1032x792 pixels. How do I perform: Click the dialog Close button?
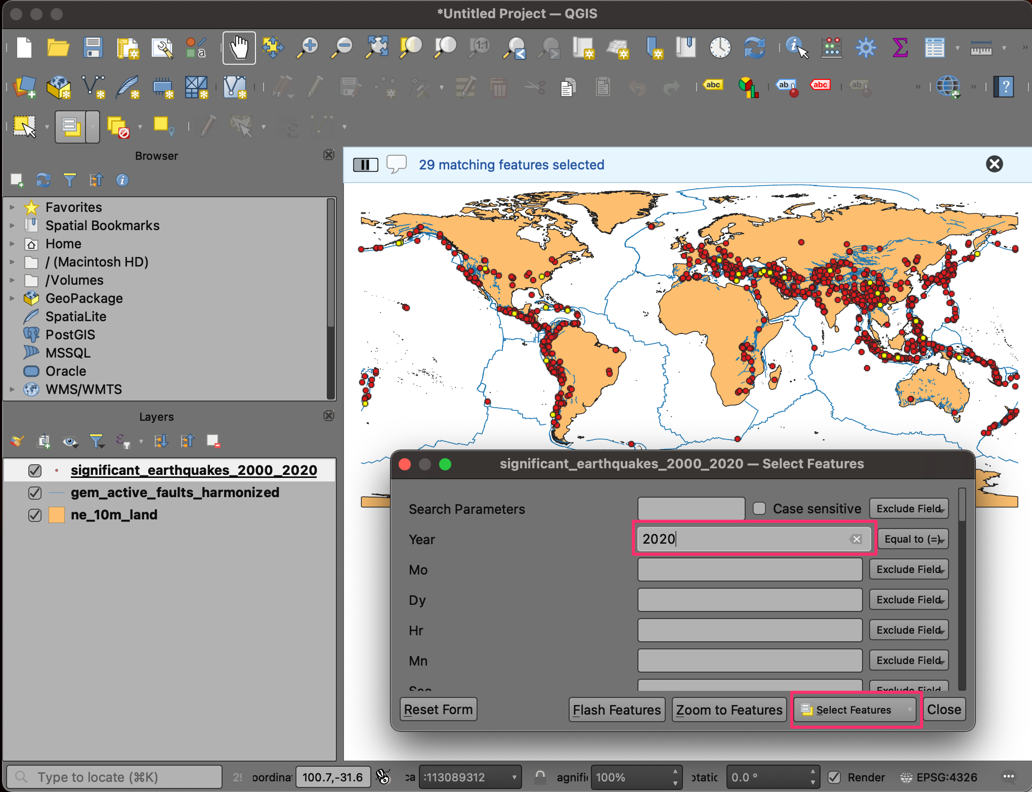(944, 710)
